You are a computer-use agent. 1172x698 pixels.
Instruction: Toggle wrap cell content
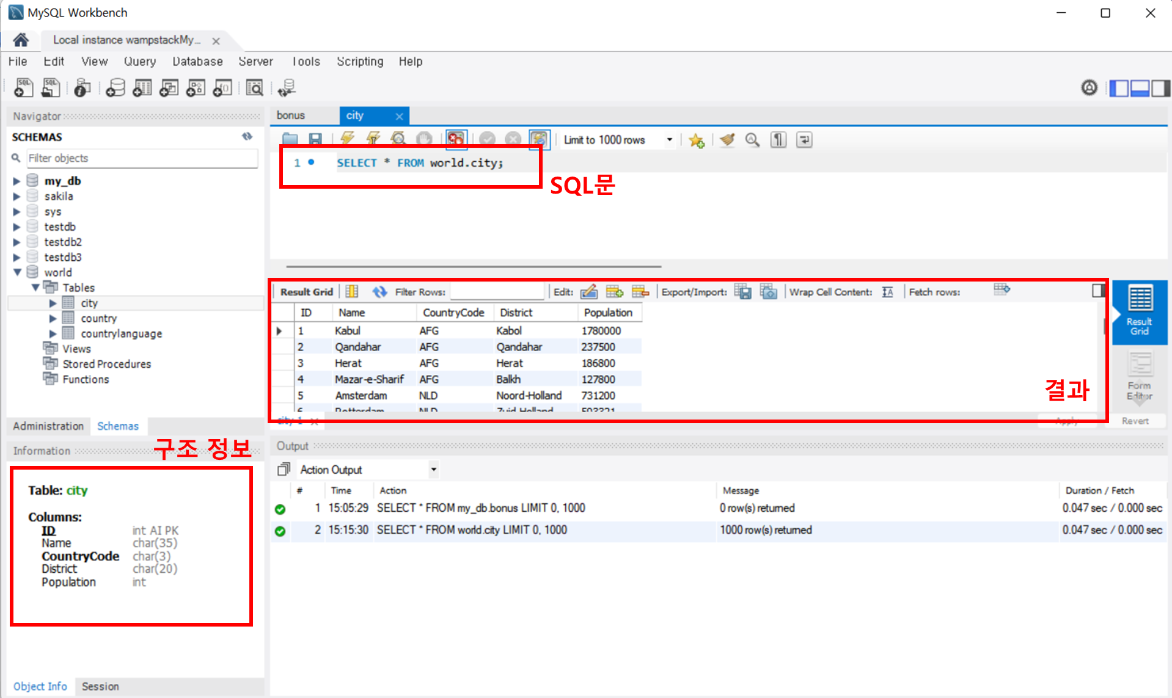click(888, 292)
